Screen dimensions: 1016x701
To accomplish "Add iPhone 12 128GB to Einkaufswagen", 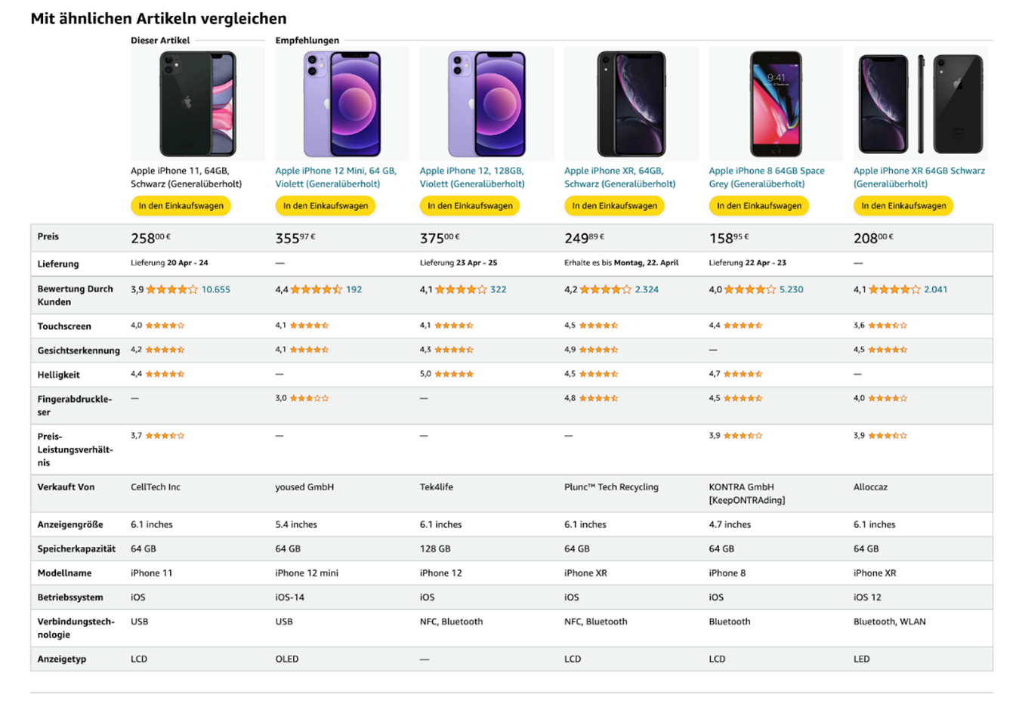I will point(470,205).
